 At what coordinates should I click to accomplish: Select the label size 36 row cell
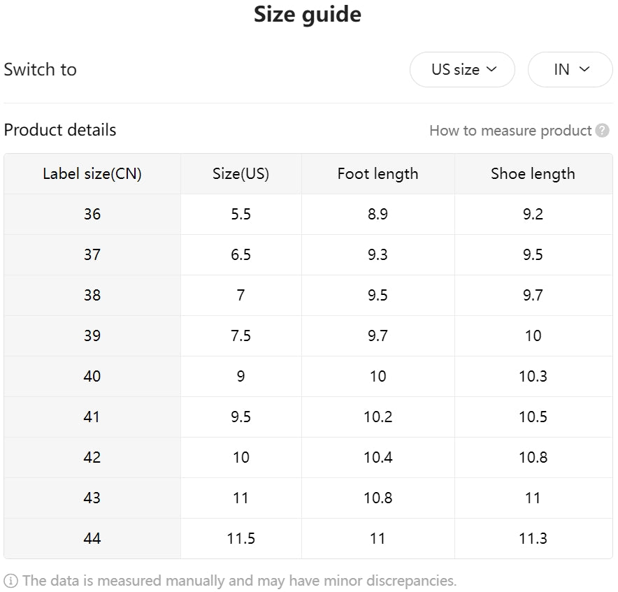click(x=92, y=215)
